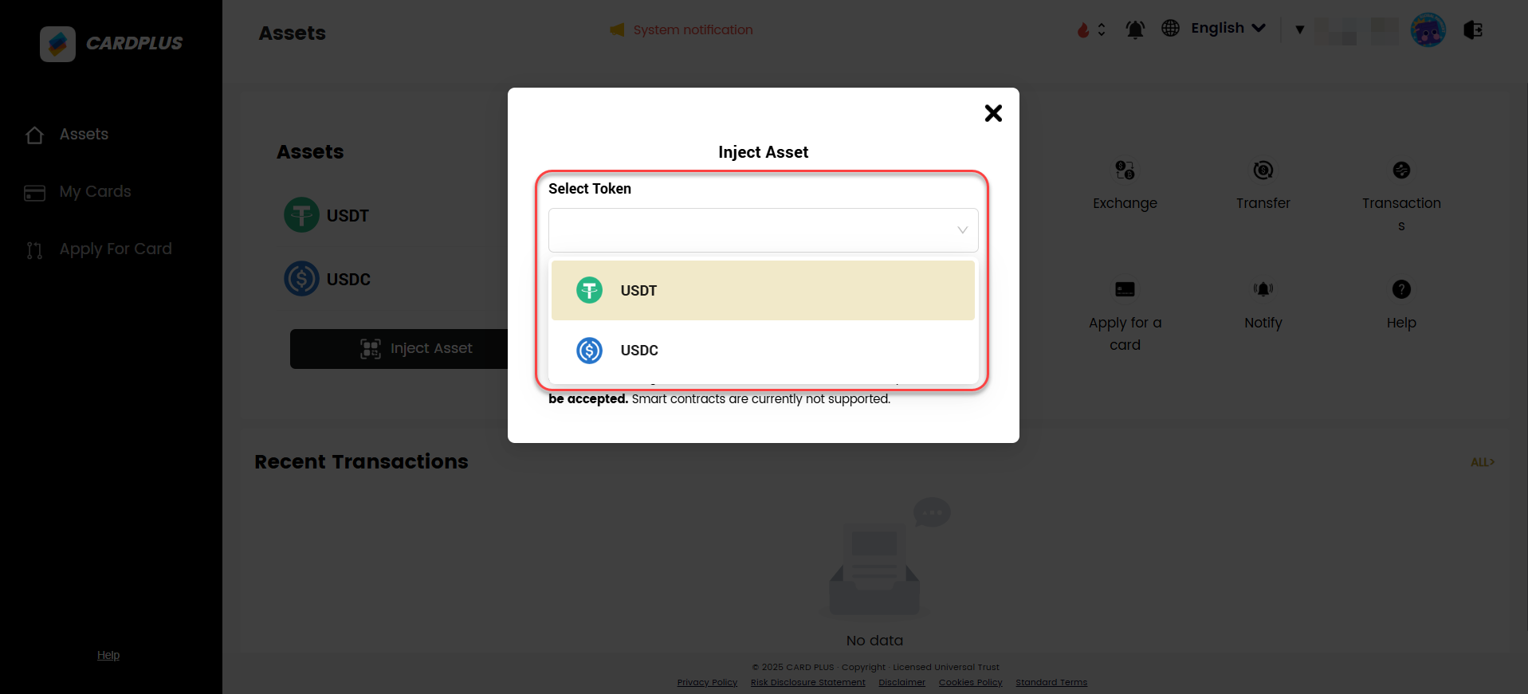Screen dimensions: 1528x694
Task: Close the Inject Asset dialog
Action: (992, 113)
